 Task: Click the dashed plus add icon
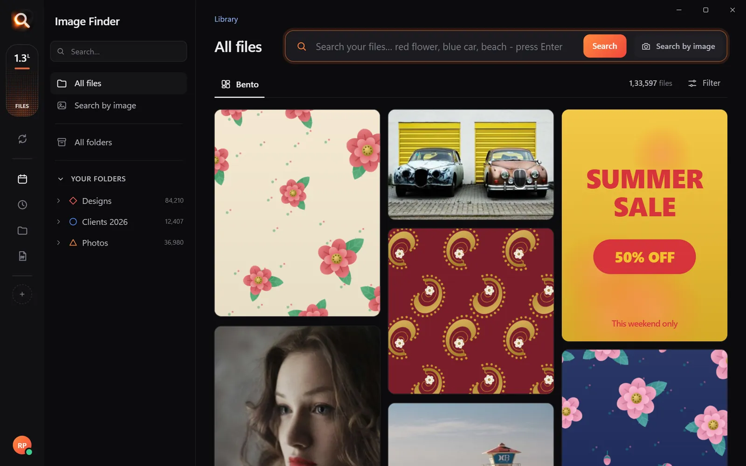coord(22,294)
